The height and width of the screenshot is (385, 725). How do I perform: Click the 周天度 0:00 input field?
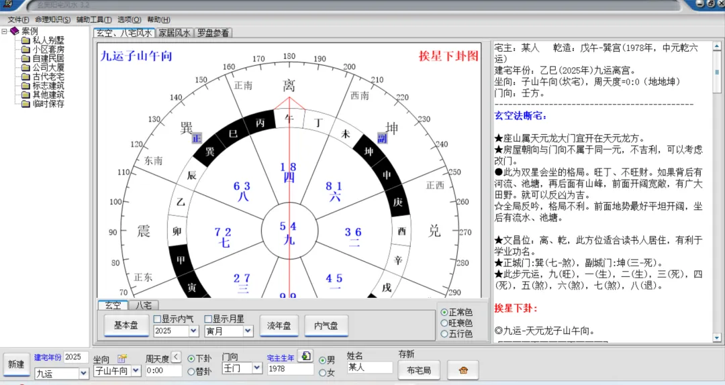click(x=163, y=371)
